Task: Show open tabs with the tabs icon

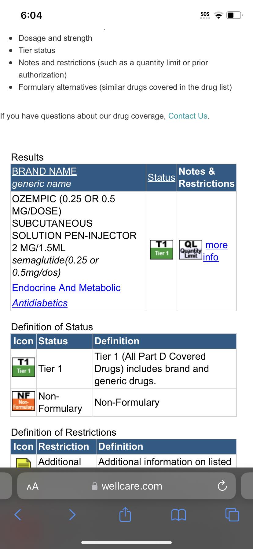Action: point(232,514)
